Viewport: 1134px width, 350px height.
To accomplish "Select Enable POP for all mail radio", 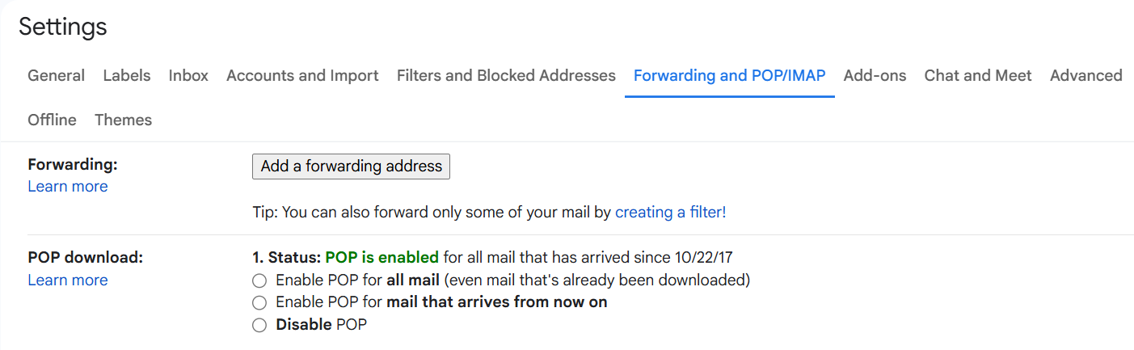I will click(x=259, y=281).
